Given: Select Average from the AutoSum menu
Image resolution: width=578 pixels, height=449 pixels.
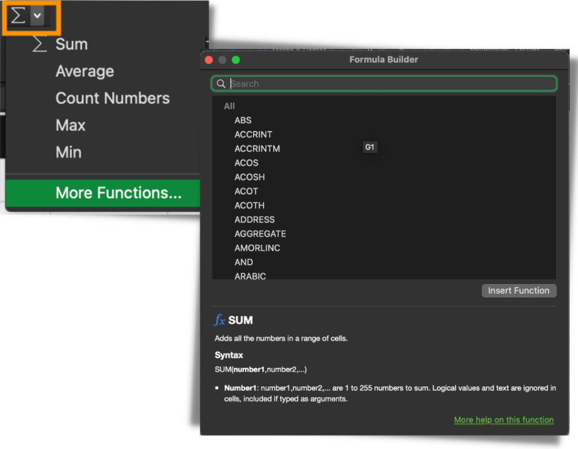Looking at the screenshot, I should click(85, 71).
